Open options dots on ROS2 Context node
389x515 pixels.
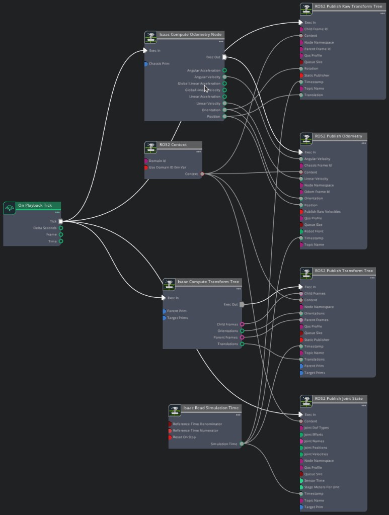(198, 152)
